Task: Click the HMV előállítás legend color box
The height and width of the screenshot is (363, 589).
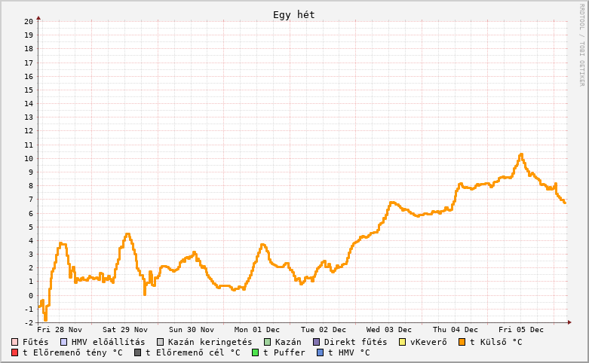Action: (63, 342)
